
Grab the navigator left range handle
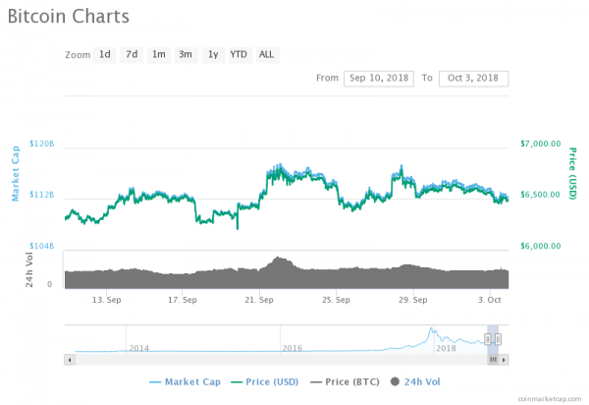pos(488,339)
